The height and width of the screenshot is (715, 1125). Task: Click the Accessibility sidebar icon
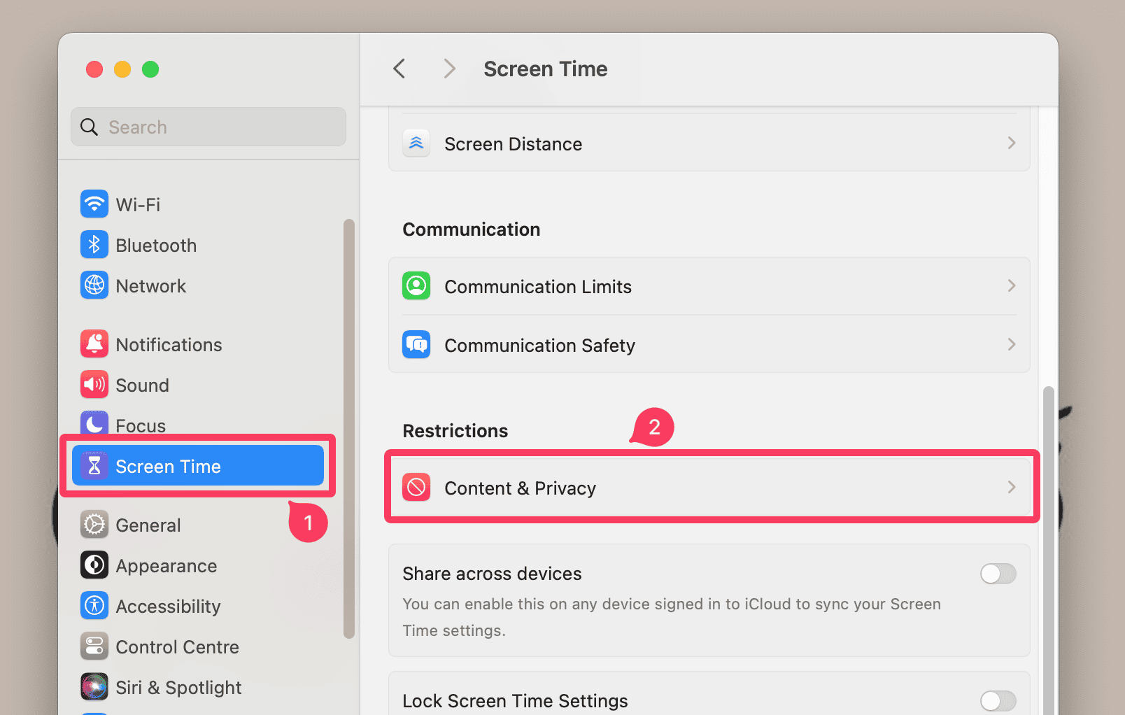coord(94,606)
